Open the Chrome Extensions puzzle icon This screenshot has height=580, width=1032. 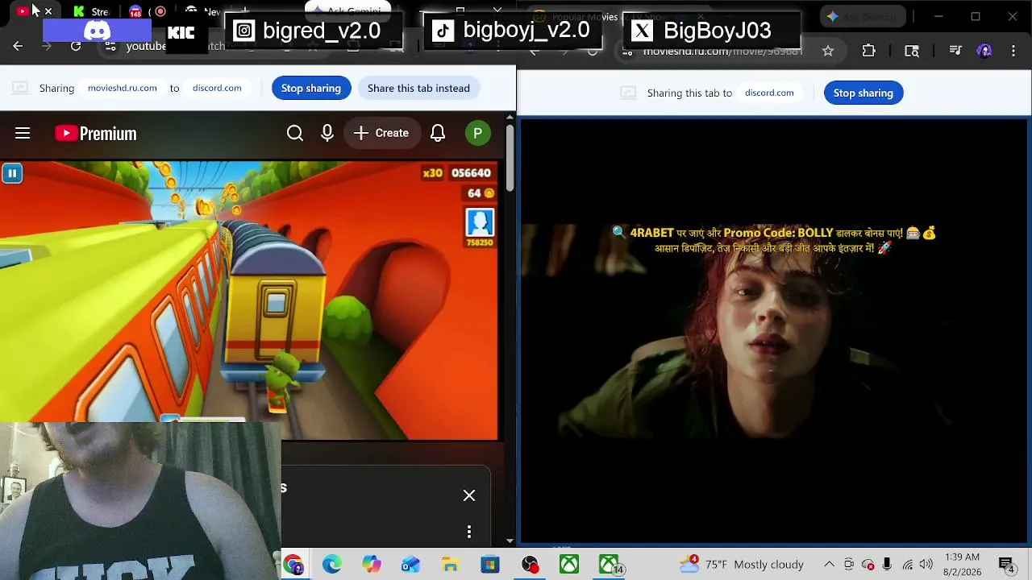868,51
